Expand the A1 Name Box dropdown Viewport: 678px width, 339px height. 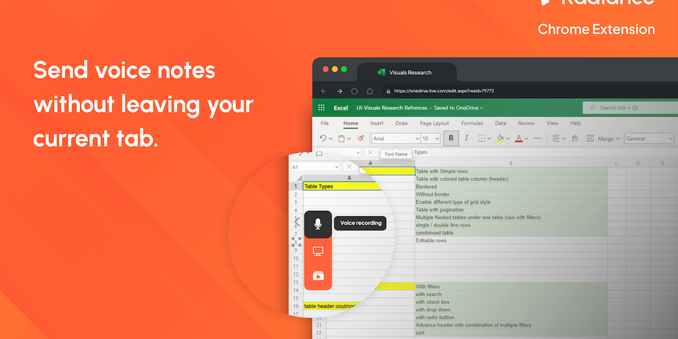point(336,167)
